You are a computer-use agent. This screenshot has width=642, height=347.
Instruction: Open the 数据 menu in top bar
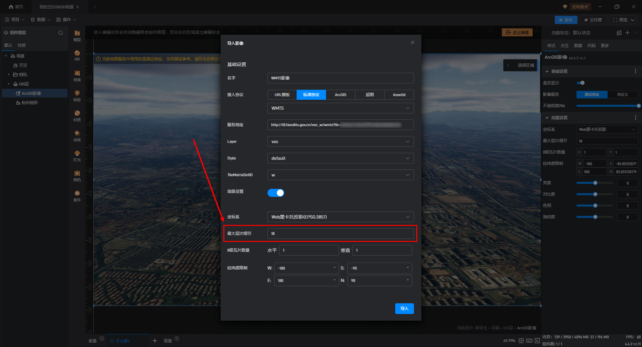41,20
